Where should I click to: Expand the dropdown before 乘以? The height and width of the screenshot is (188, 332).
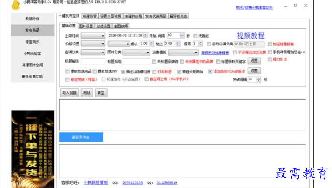[119, 44]
